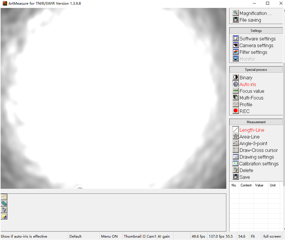Open Filter settings
The width and height of the screenshot is (285, 240).
[x=253, y=52]
